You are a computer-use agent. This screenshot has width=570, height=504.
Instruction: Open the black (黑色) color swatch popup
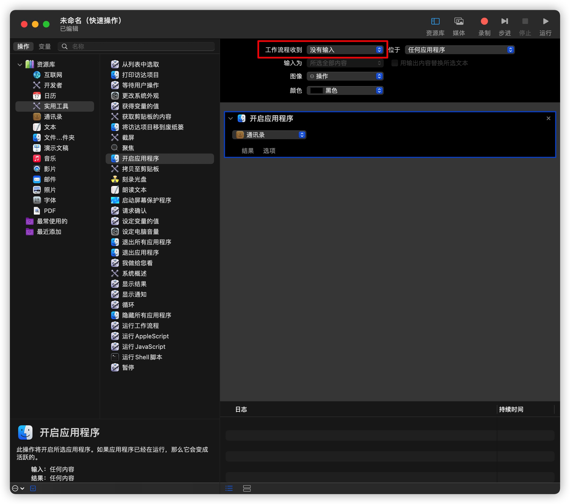coord(345,91)
